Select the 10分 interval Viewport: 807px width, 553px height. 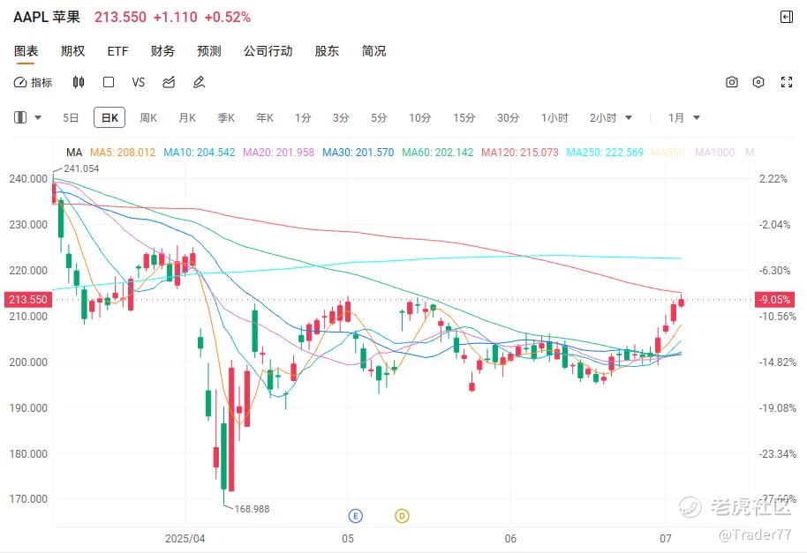click(x=420, y=117)
